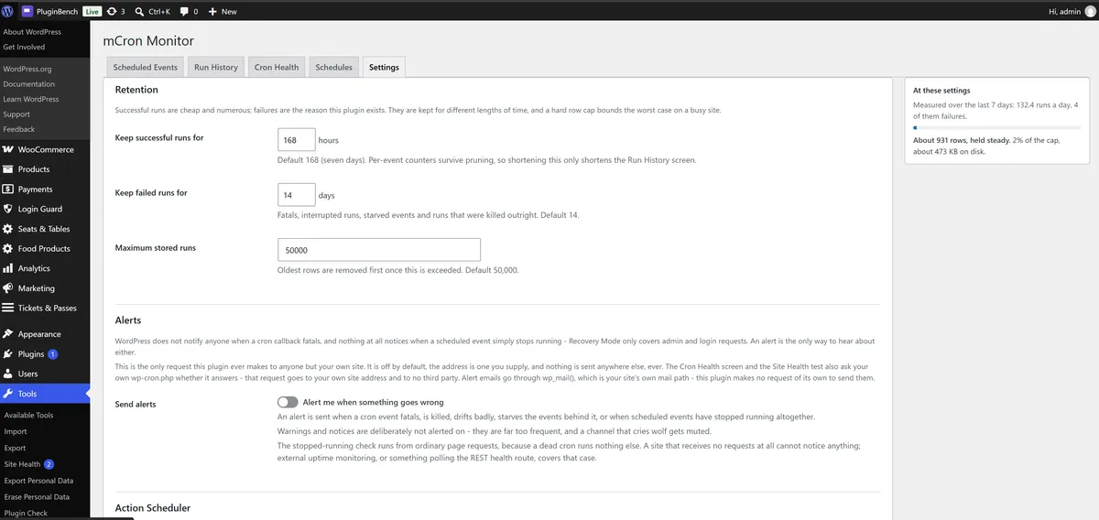This screenshot has height=520, width=1099.
Task: Open the comments bubble icon
Action: click(184, 11)
